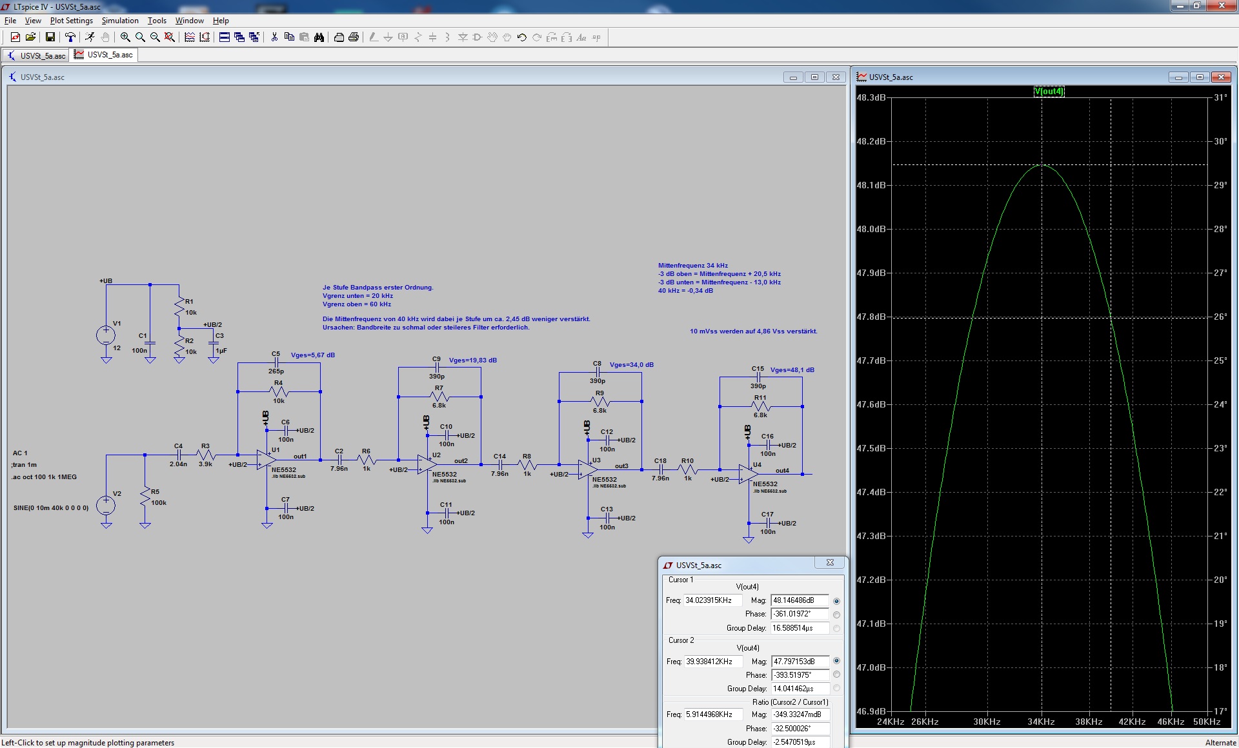Click op-amp U1 NE5532 symbol
The image size is (1239, 748).
pos(266,460)
